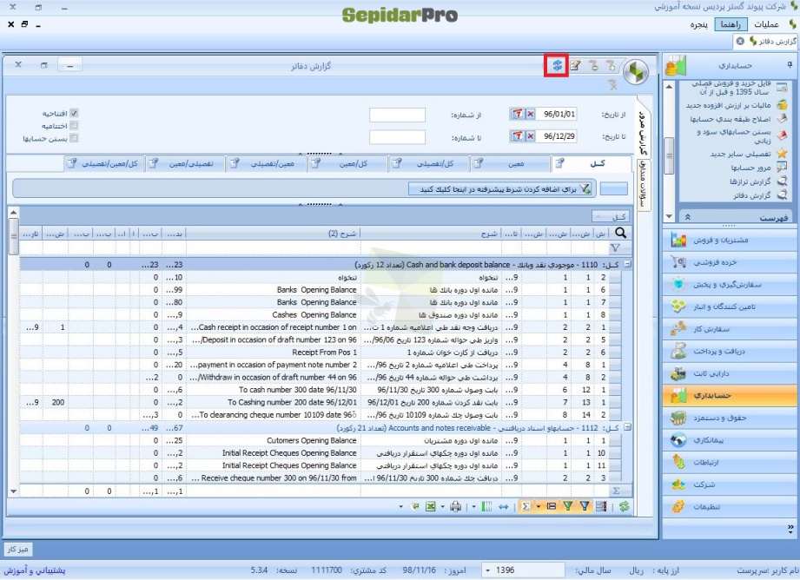This screenshot has width=800, height=580.
Task: Click the tag export icon next to Excel
Action: pos(415,506)
